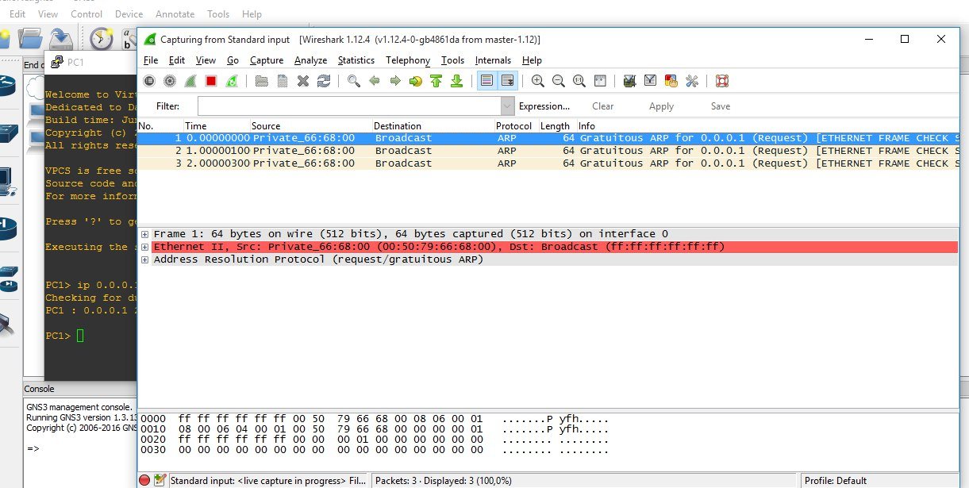Edit display filters icon
The width and height of the screenshot is (969, 488).
coord(651,81)
